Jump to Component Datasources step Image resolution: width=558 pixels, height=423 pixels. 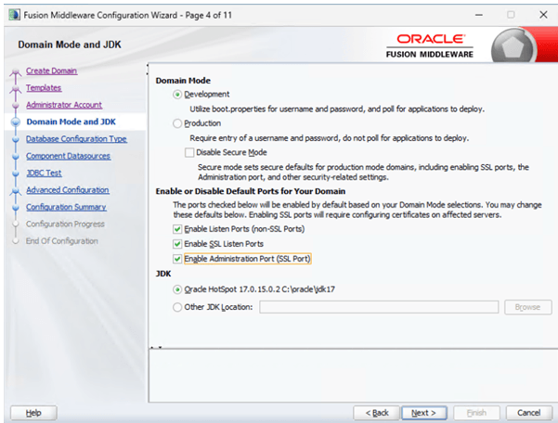click(69, 156)
